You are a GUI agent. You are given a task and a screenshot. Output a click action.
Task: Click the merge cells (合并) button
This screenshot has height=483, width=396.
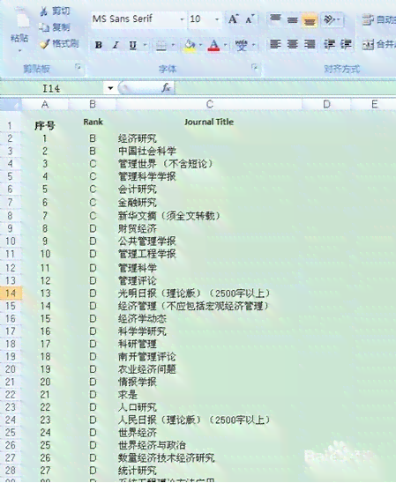(379, 45)
